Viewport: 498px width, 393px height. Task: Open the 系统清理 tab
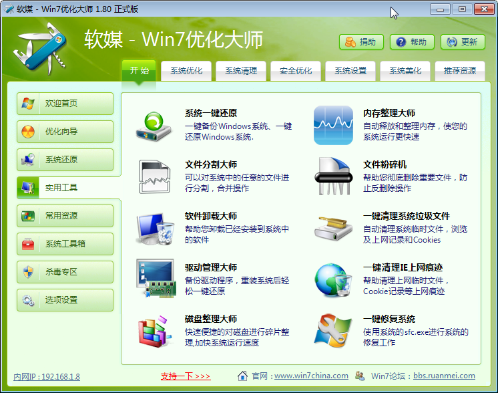click(x=241, y=71)
